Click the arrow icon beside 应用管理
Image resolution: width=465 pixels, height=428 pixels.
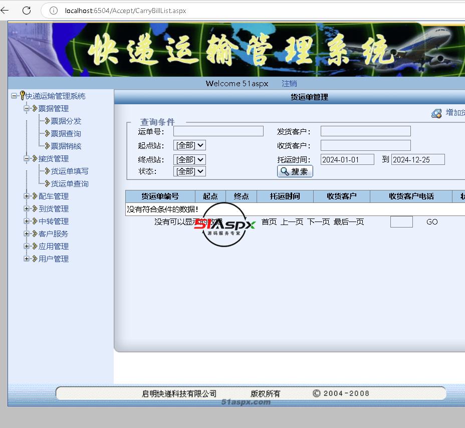click(35, 246)
